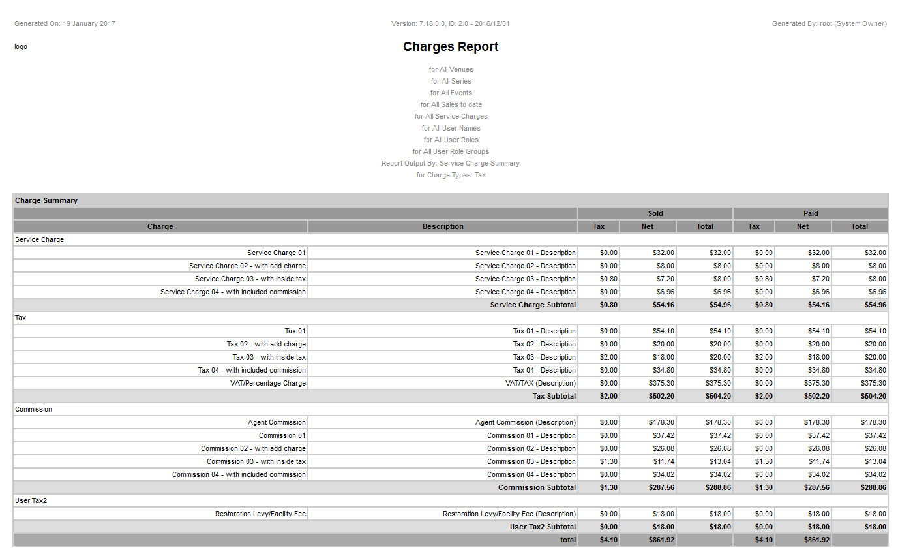Click the Net header under Sold
Image resolution: width=898 pixels, height=554 pixels.
click(x=648, y=226)
